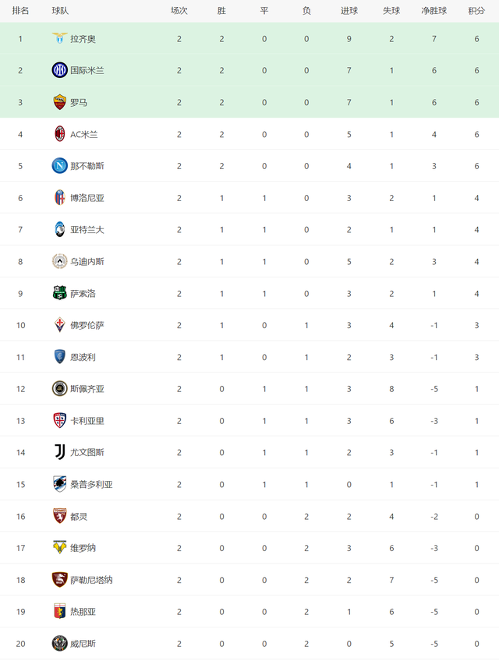Viewport: 499px width, 661px height.
Task: Open the Venezia (威尼斯) team link
Action: [83, 644]
